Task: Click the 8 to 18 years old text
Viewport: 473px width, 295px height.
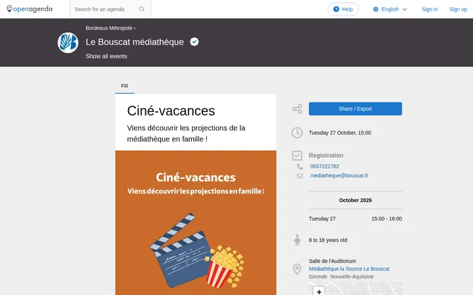Action: [328, 240]
